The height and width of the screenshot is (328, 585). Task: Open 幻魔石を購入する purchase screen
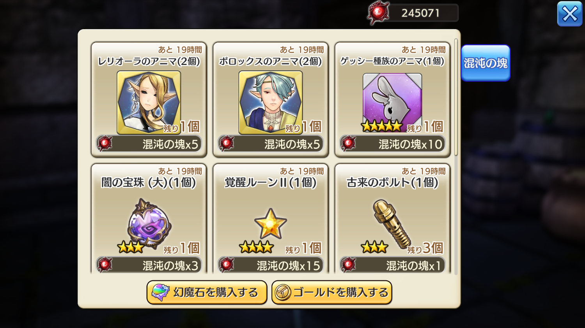point(207,292)
